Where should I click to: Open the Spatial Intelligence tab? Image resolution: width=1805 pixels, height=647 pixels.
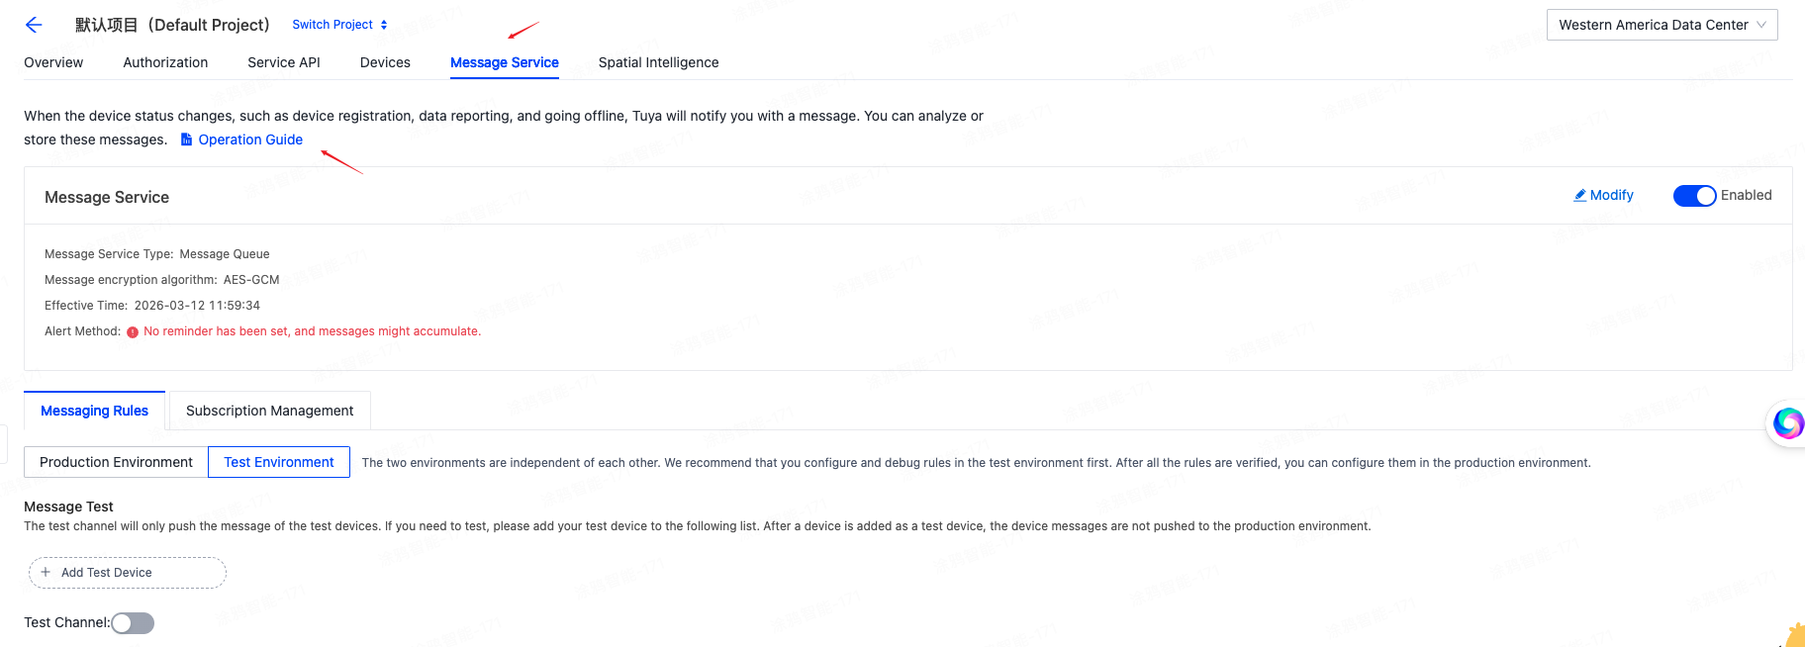pos(658,62)
